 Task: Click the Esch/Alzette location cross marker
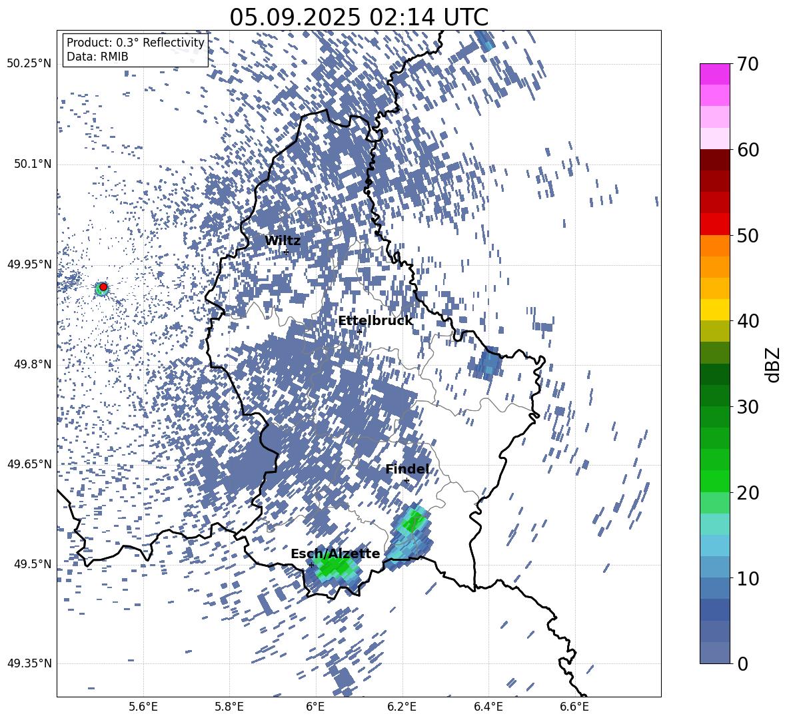tap(311, 565)
